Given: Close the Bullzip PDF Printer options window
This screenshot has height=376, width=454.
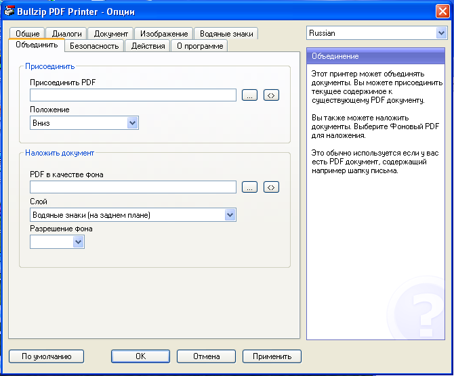Looking at the screenshot, I should (x=442, y=11).
